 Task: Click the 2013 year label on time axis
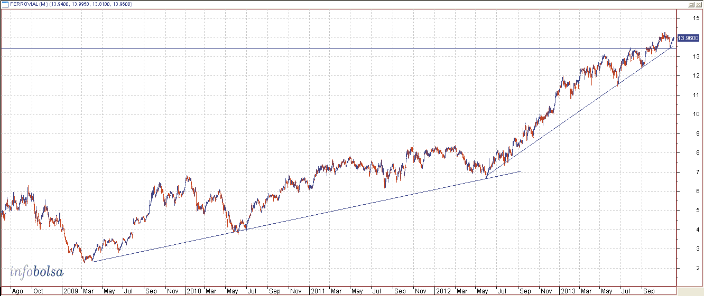tap(568, 291)
